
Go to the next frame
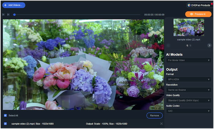[x=8, y=15]
